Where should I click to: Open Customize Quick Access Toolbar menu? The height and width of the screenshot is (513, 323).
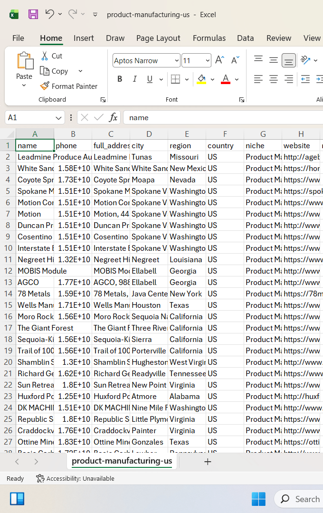click(95, 15)
